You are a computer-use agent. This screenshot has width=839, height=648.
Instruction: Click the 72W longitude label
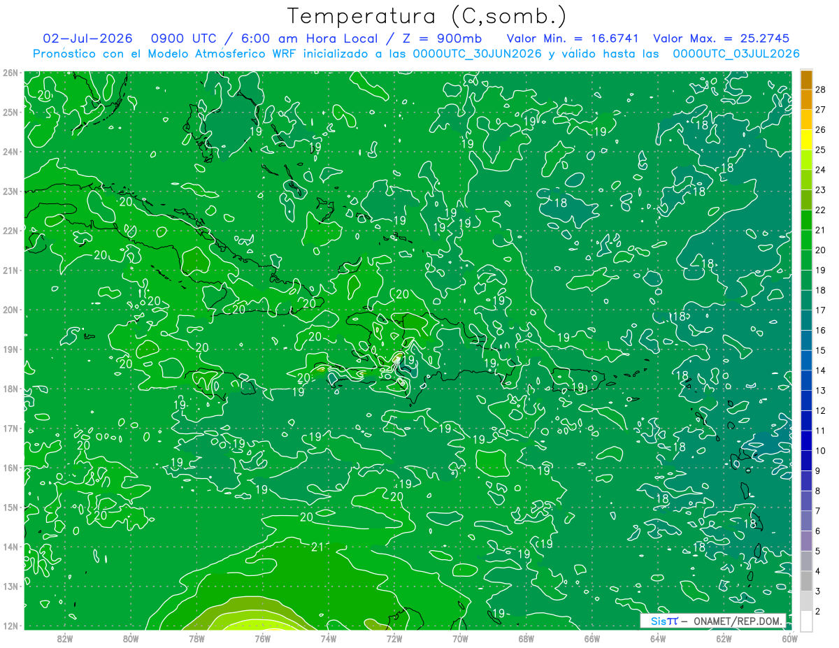[x=394, y=638]
